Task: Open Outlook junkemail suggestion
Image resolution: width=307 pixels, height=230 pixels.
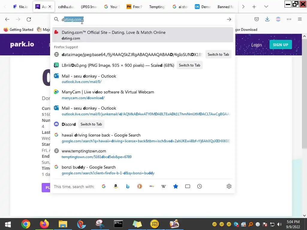Action: pyautogui.click(x=142, y=111)
